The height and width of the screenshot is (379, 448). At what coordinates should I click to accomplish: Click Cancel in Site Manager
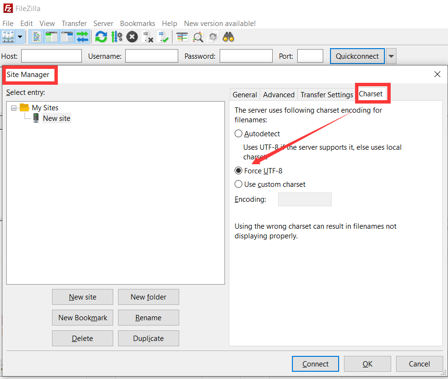(x=420, y=364)
